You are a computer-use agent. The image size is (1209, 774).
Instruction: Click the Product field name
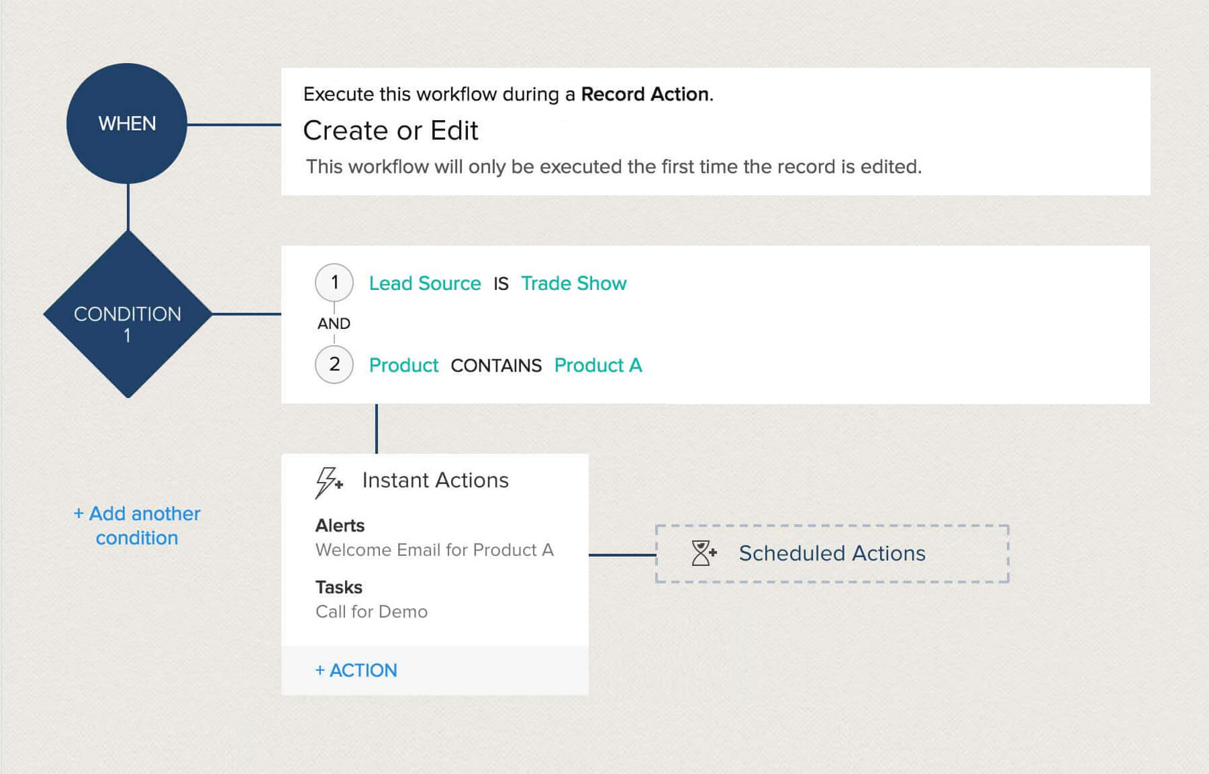tap(403, 365)
